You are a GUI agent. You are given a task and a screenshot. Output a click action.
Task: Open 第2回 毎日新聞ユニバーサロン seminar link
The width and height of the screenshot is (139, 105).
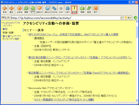(80, 57)
